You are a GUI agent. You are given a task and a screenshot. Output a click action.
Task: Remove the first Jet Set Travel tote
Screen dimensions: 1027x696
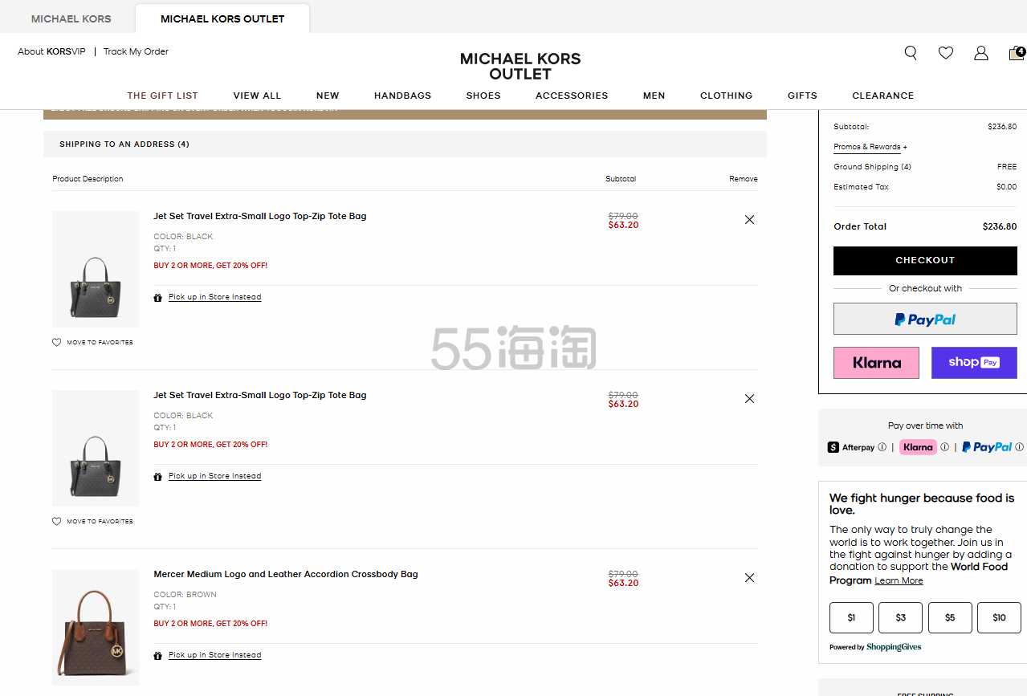(749, 220)
